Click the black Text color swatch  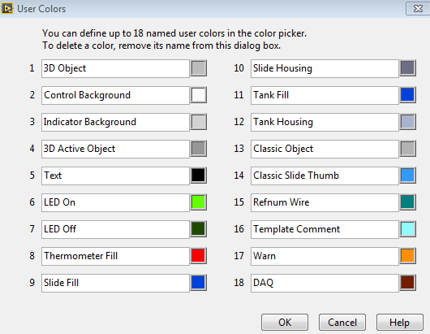coord(198,176)
